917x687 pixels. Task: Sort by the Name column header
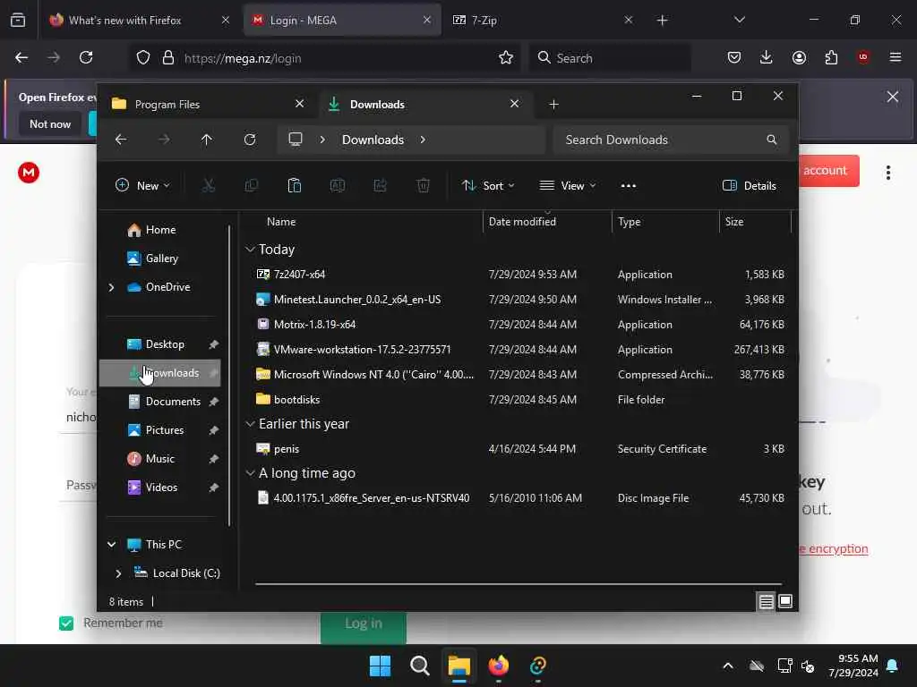click(281, 222)
